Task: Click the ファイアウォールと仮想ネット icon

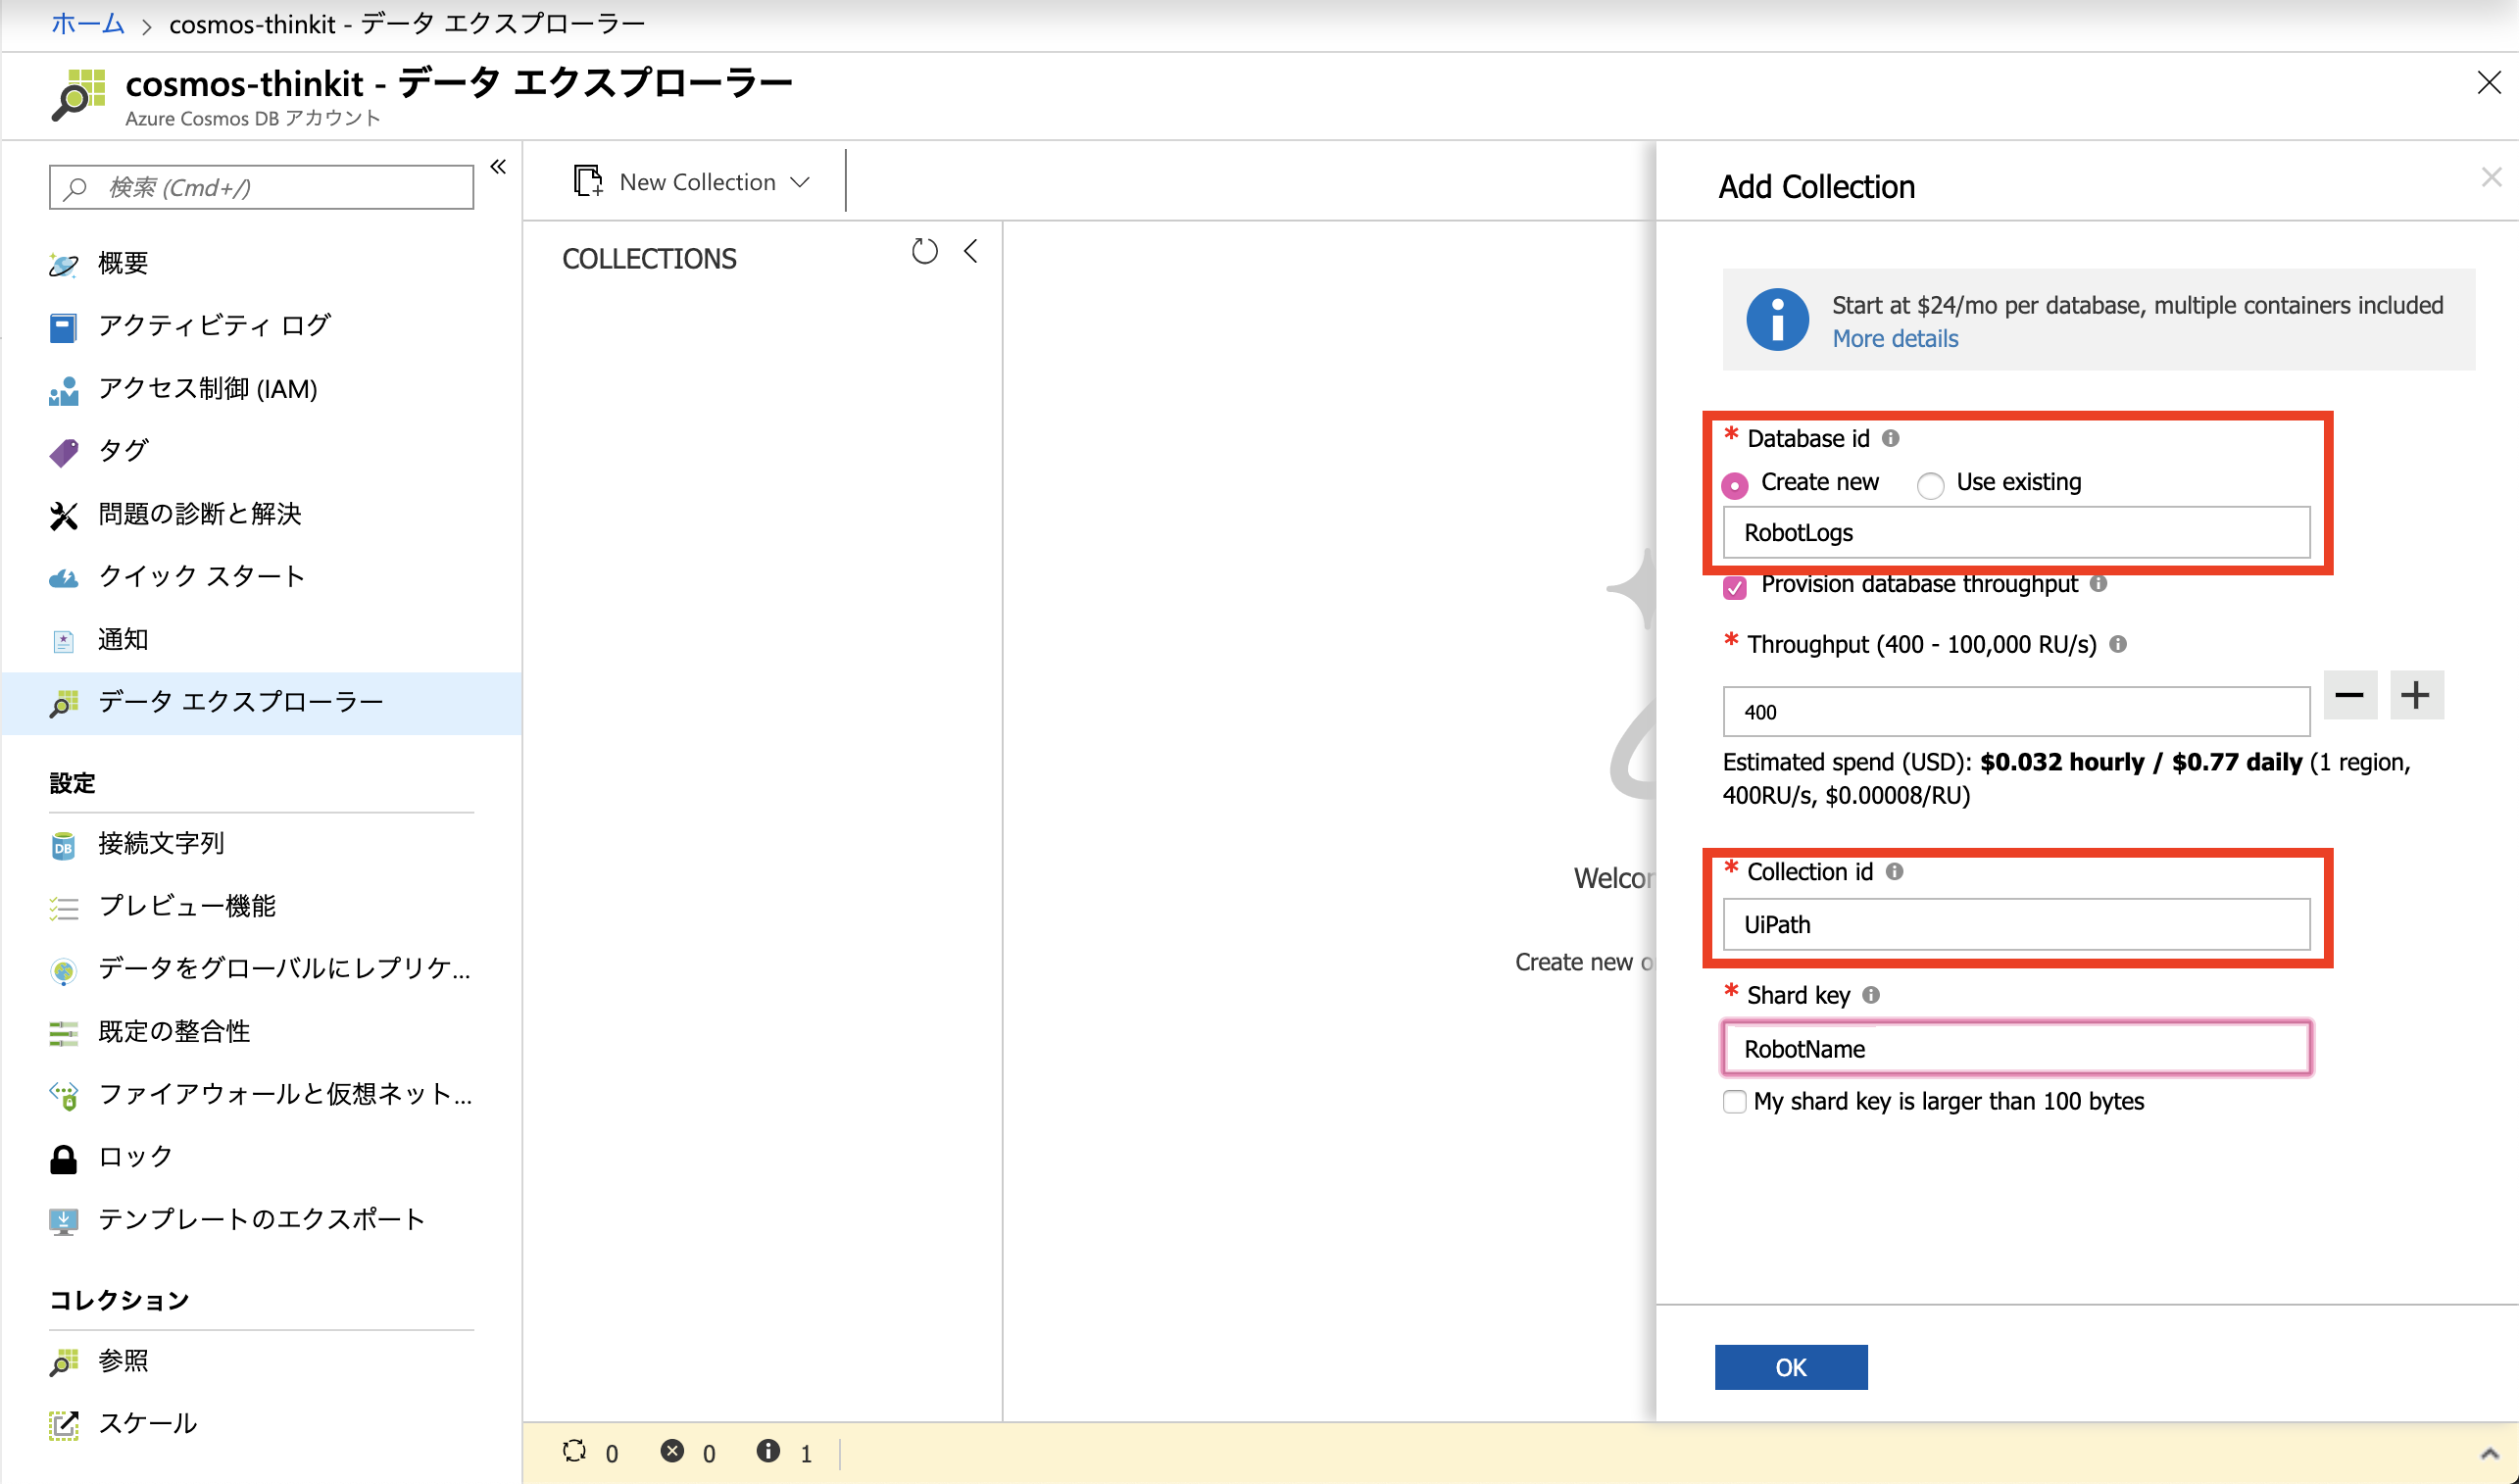Action: pyautogui.click(x=63, y=1095)
